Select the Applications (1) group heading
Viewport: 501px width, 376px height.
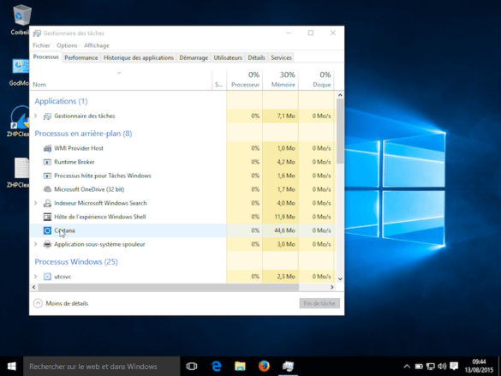point(61,101)
